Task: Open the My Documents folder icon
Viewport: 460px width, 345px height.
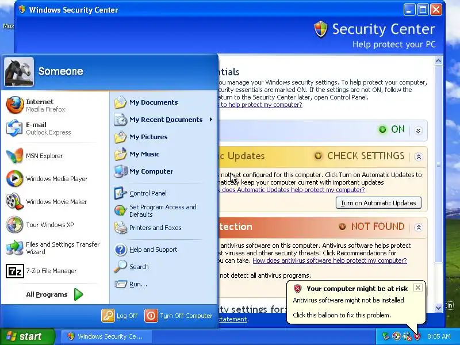Action: click(x=120, y=102)
